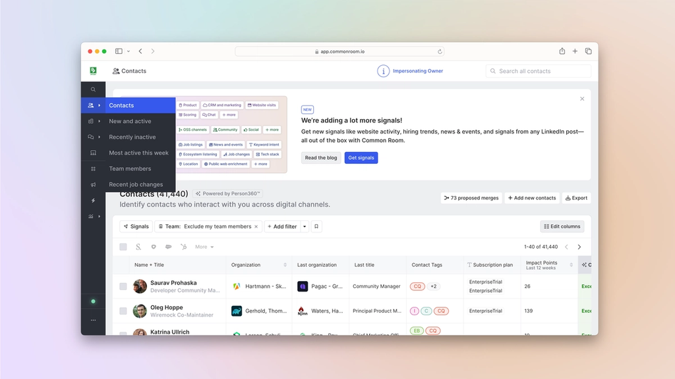Click the +2 tags badge for Saurav Prohaska
The width and height of the screenshot is (675, 379).
(x=434, y=286)
